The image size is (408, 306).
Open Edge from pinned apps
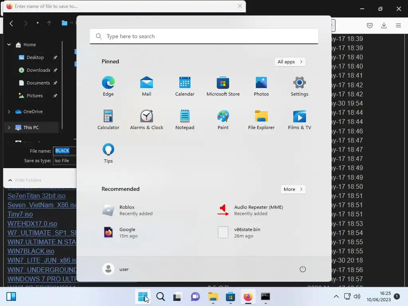[x=108, y=86]
